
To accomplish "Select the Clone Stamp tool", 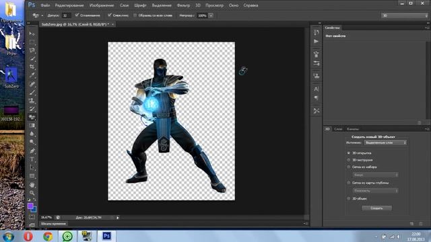I will [32, 101].
